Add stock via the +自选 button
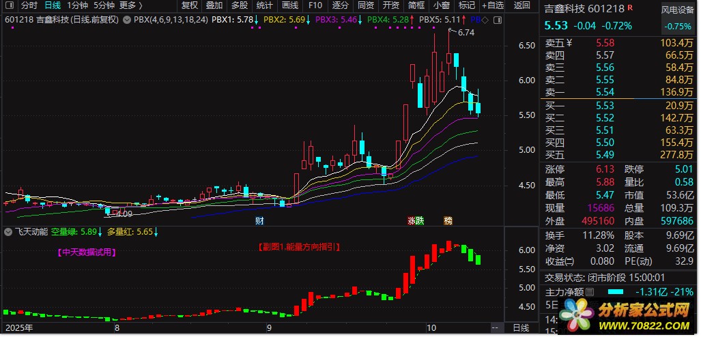This screenshot has height=337, width=701. [491, 5]
